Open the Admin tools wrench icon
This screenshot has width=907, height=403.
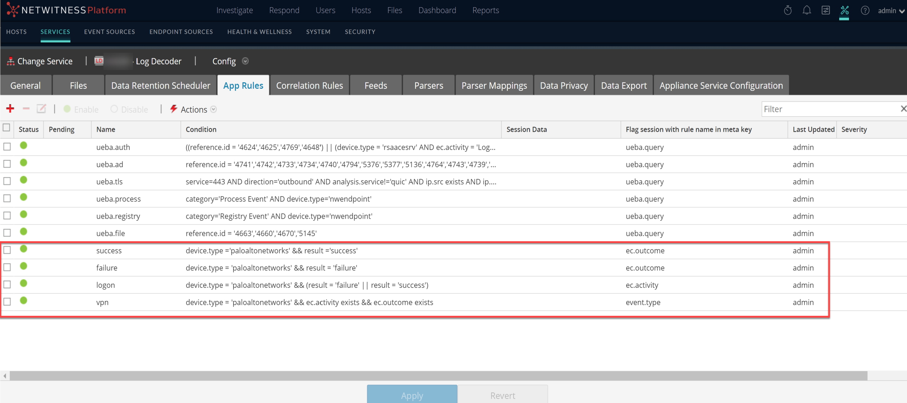(845, 10)
